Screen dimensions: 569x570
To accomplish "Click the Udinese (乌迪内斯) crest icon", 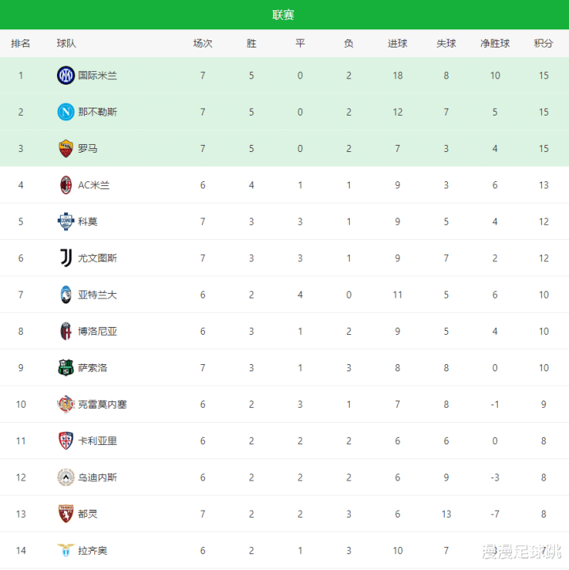I will 65,477.
